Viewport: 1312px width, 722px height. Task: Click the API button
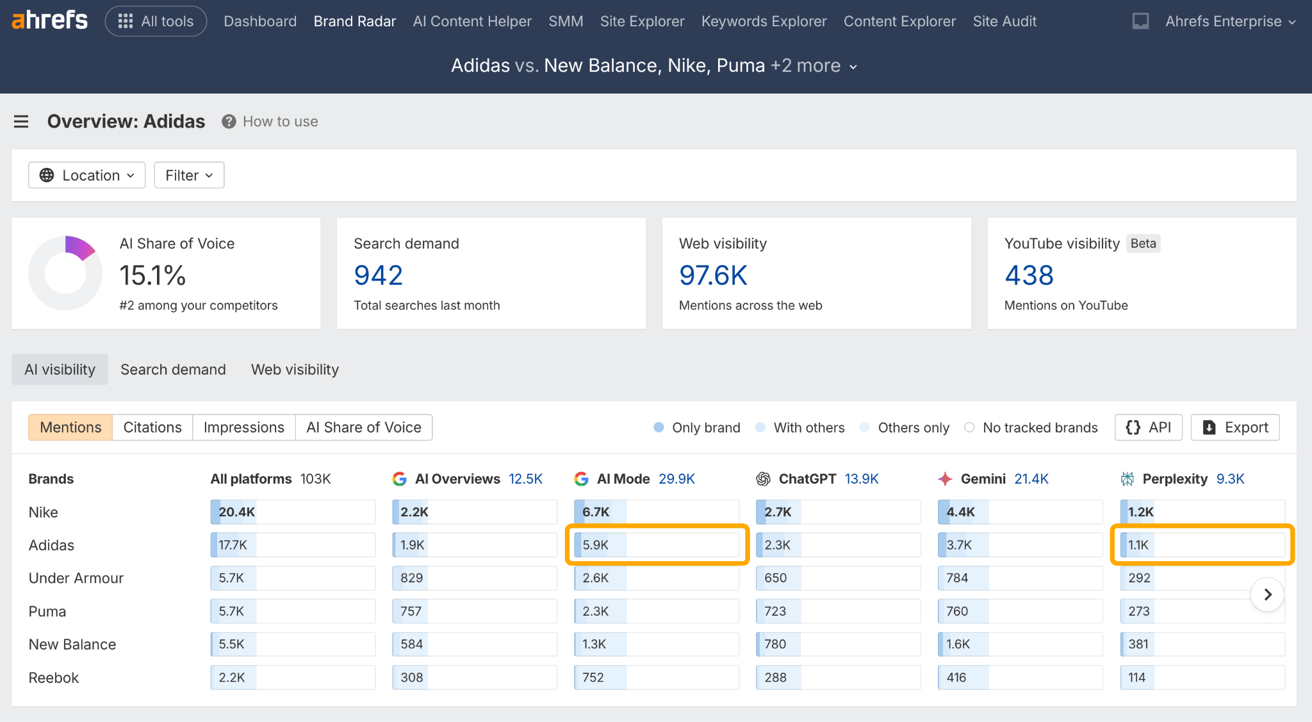click(x=1149, y=427)
